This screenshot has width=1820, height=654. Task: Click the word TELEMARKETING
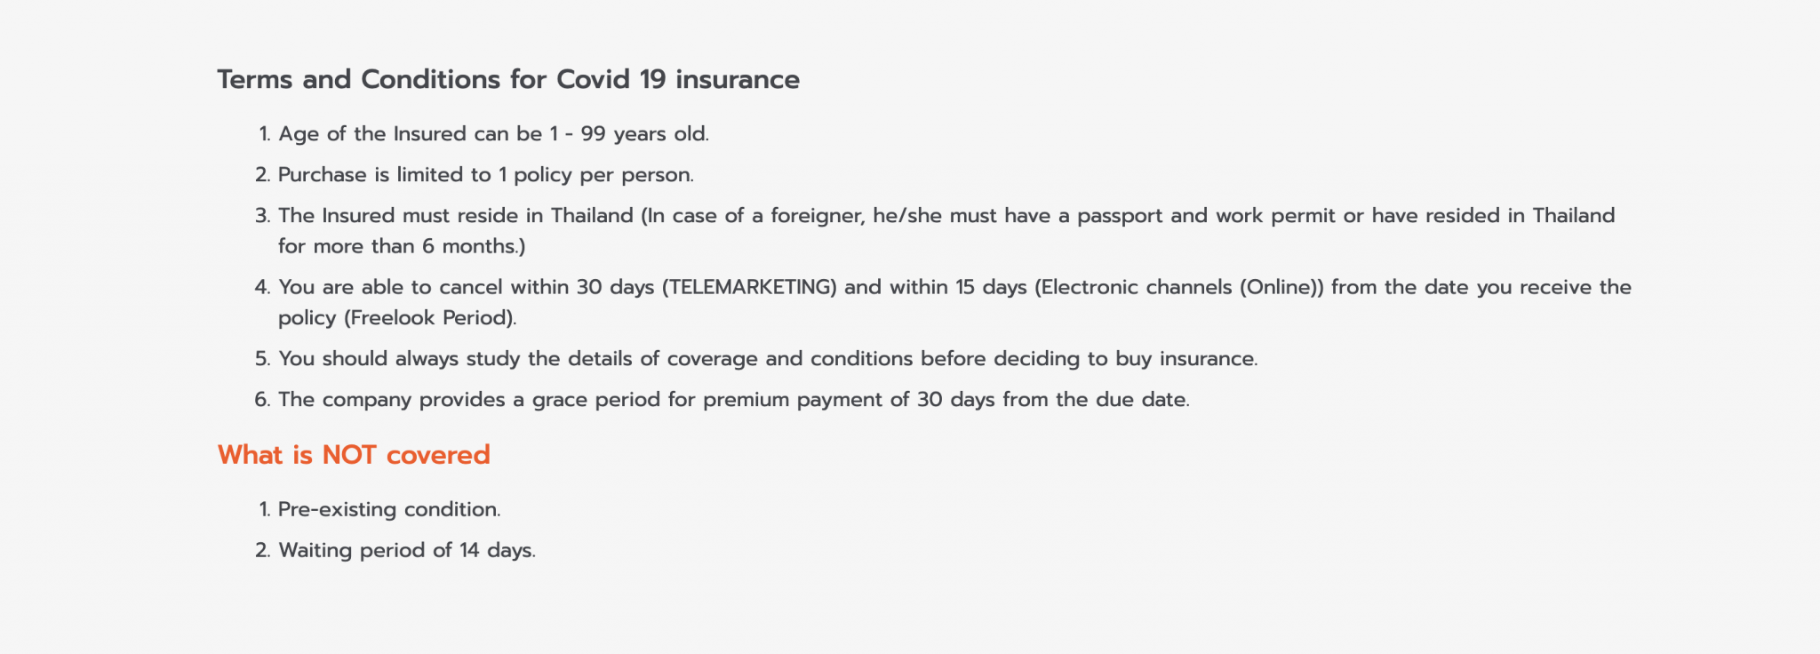749,287
